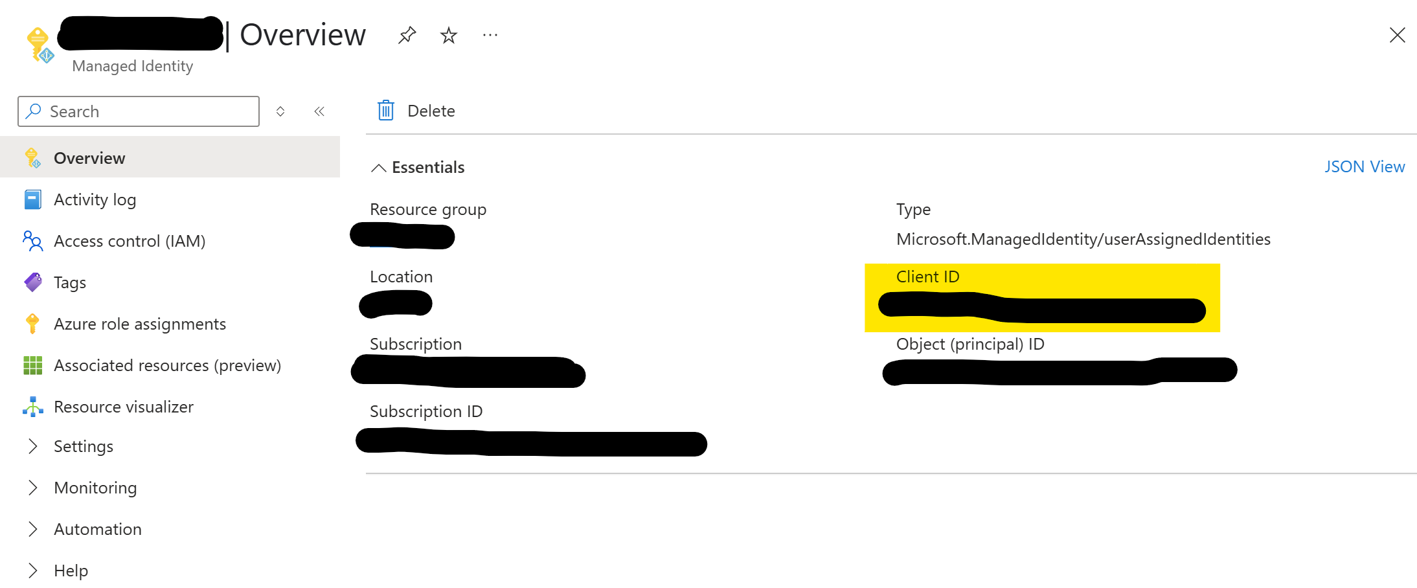Click the Access control people icon
Screen dimensions: 1417x588
(32, 241)
